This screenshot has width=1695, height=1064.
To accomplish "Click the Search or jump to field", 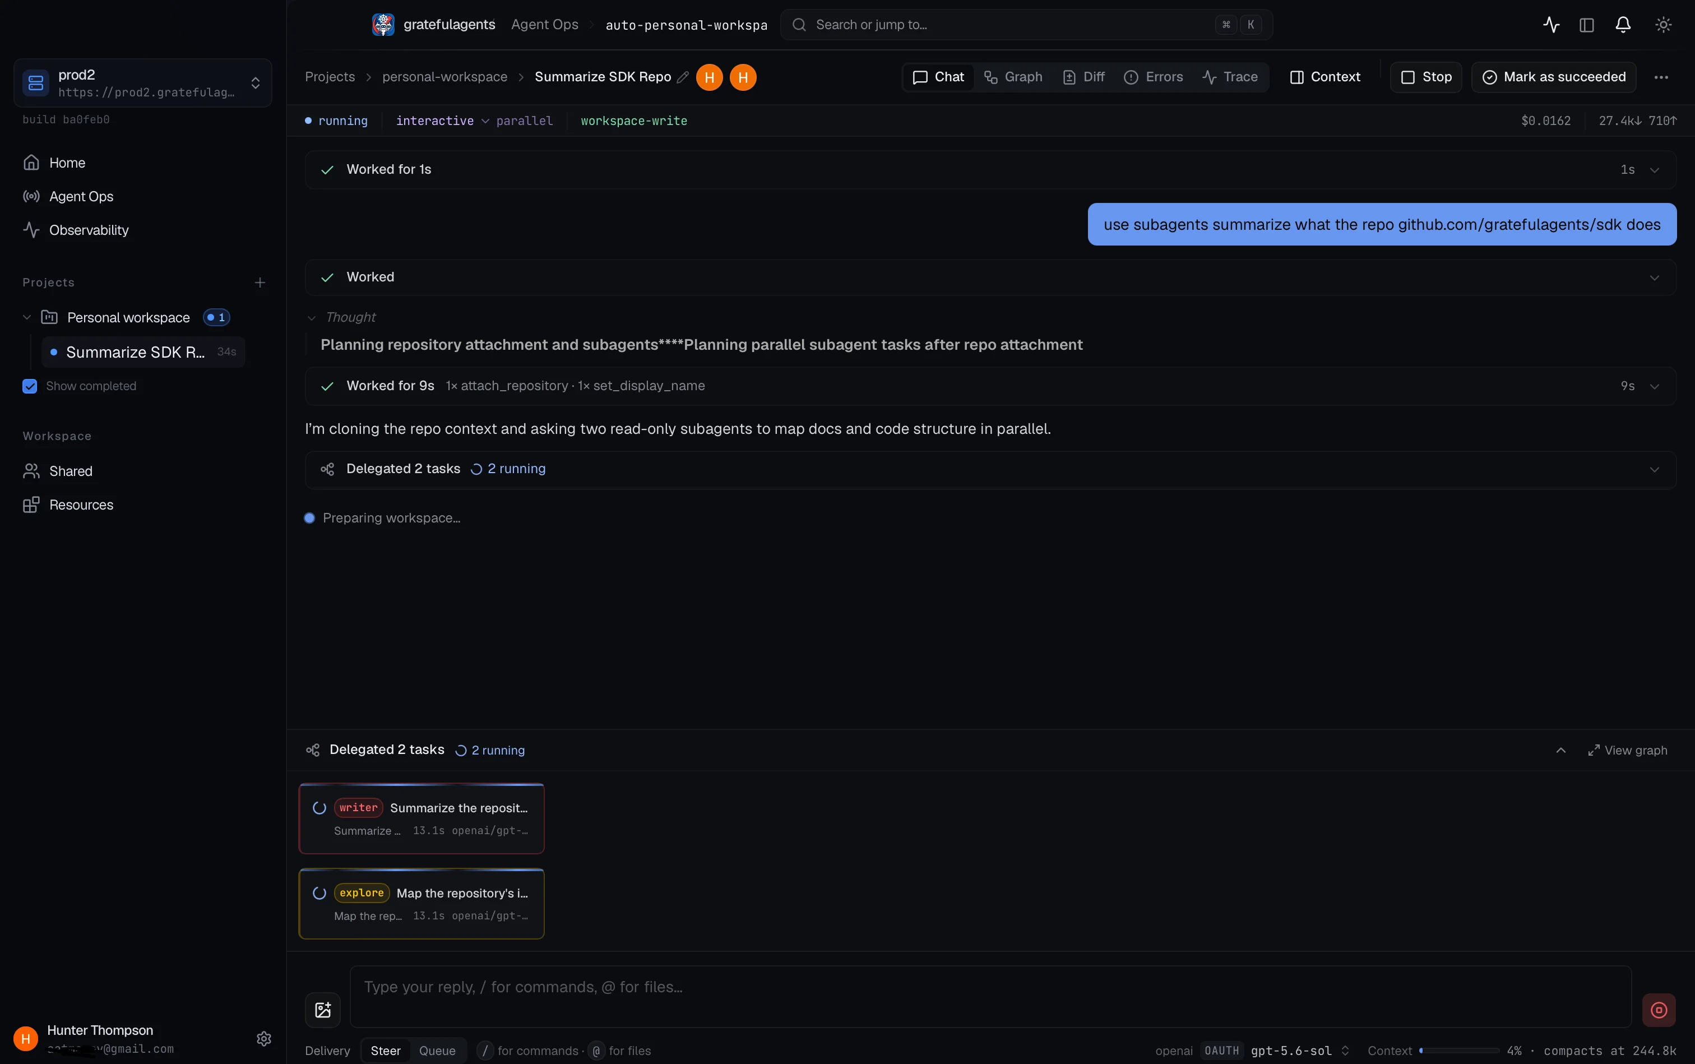I will click(x=1026, y=25).
